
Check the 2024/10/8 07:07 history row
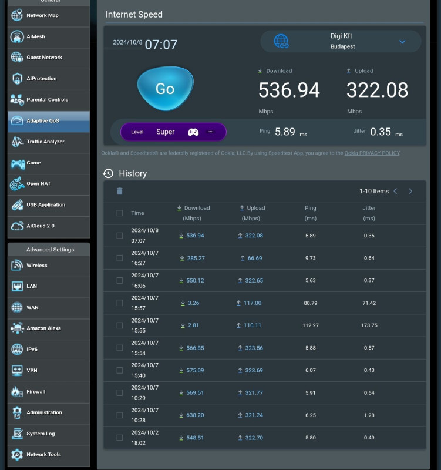(x=120, y=236)
